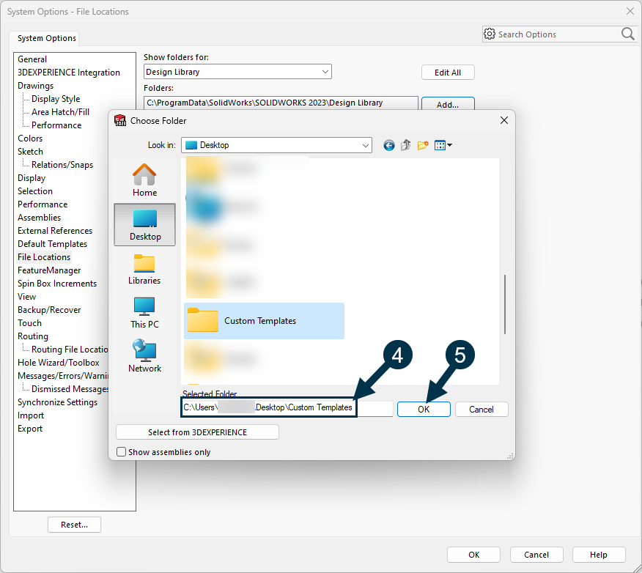The height and width of the screenshot is (573, 642).
Task: Toggle Show assemblies only checkbox
Action: 121,452
